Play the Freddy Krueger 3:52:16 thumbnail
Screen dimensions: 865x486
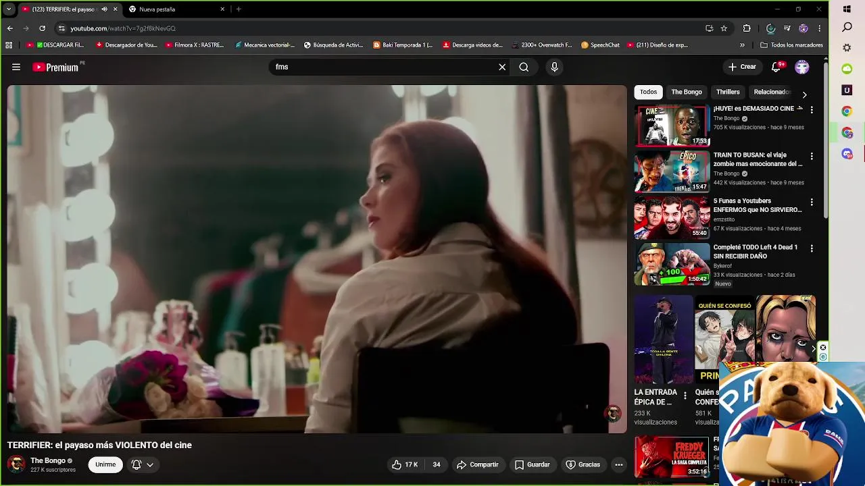[672, 457]
